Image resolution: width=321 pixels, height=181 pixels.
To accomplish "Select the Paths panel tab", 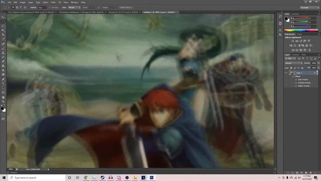I will tap(303, 55).
